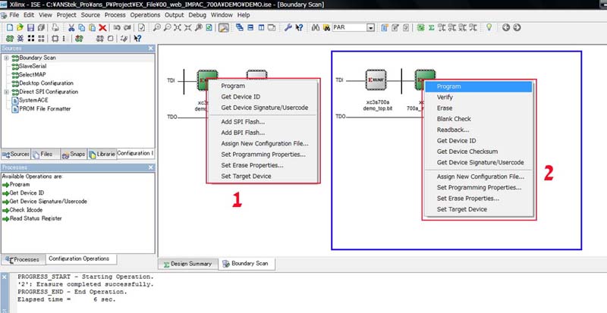Click the highlighted Program menu entry
The height and width of the screenshot is (313, 607).
[x=479, y=86]
